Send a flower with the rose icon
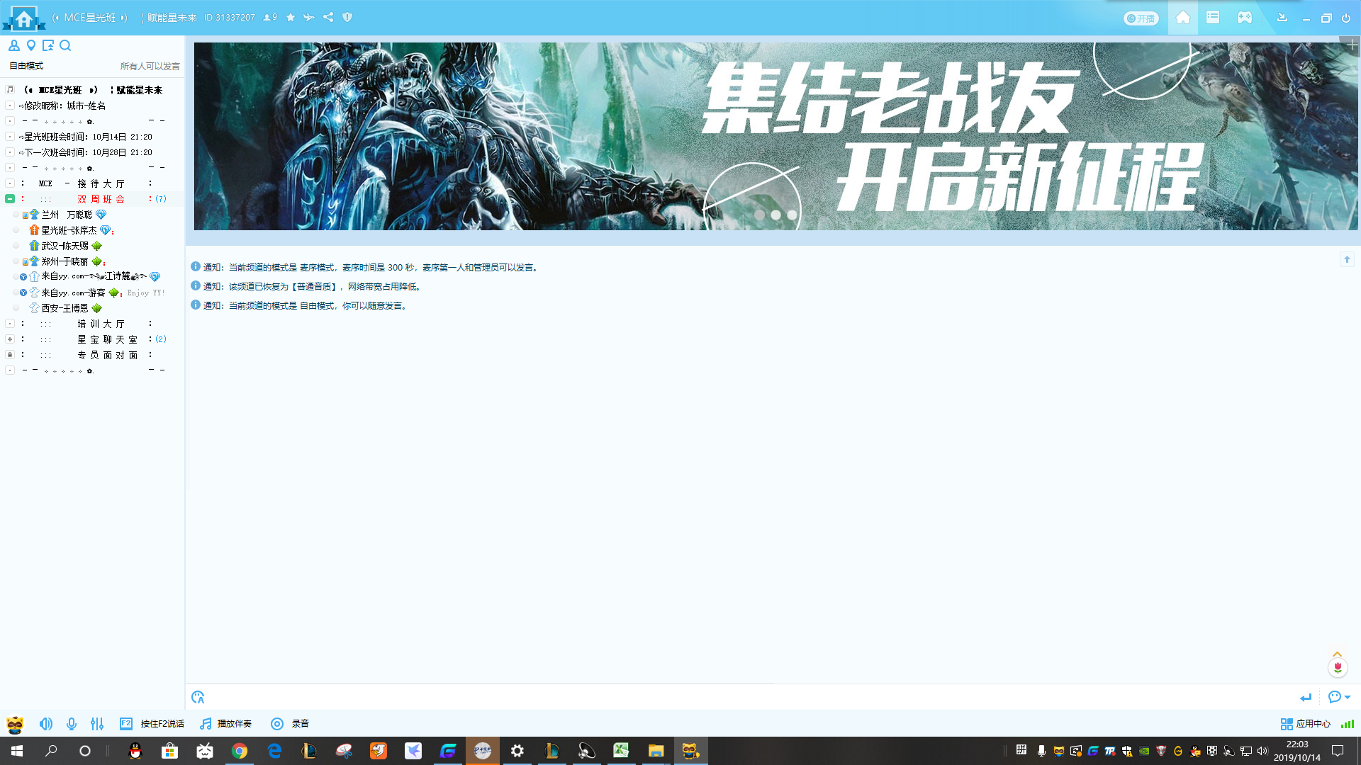 1338,667
